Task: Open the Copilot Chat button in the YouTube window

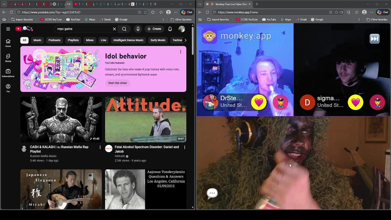Action: point(187,12)
